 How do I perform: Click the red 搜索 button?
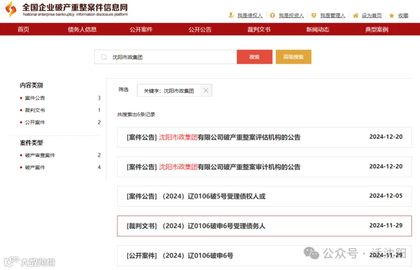click(254, 57)
